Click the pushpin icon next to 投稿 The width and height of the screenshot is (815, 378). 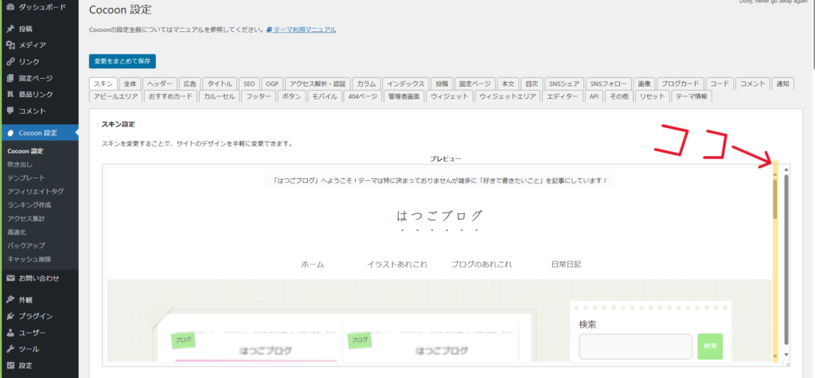[10, 29]
